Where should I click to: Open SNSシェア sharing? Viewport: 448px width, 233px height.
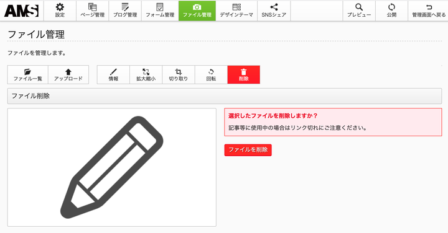click(x=274, y=11)
